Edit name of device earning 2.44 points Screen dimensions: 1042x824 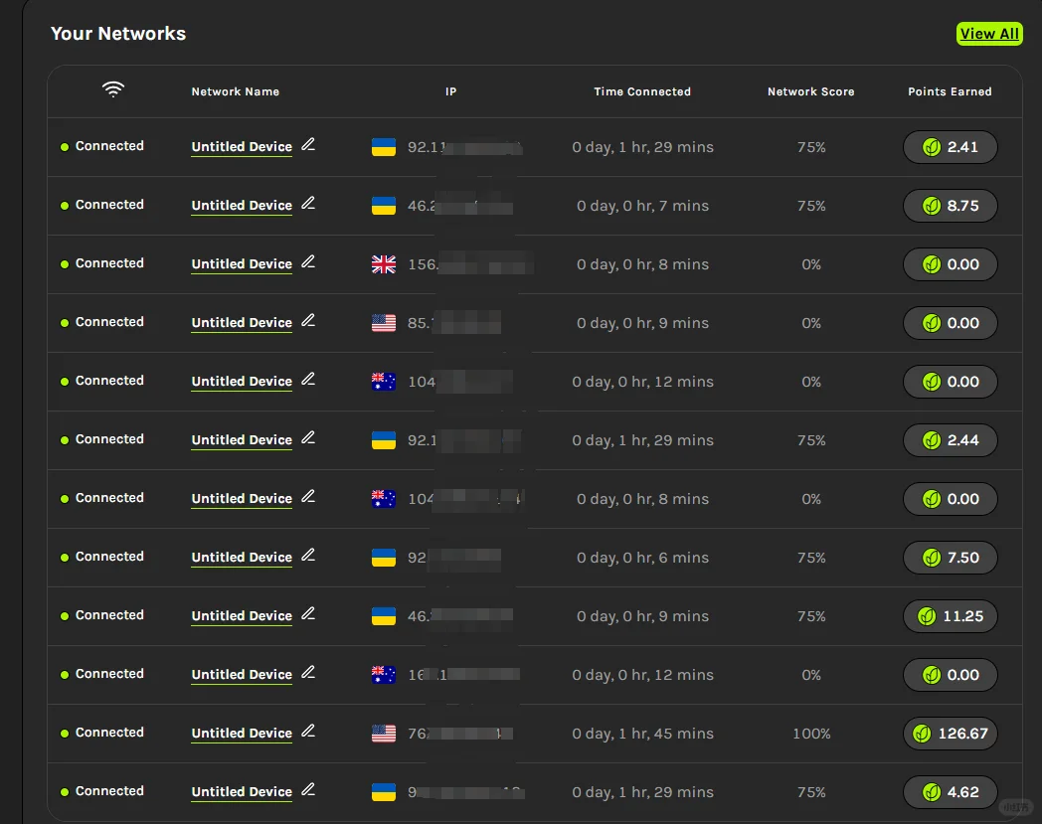pos(308,438)
